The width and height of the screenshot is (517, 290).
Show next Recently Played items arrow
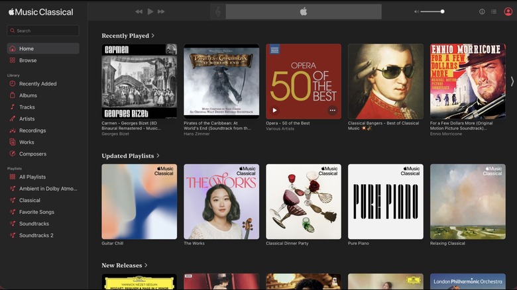pos(512,81)
